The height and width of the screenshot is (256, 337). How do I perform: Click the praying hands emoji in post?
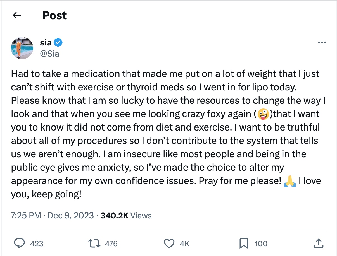tap(289, 182)
